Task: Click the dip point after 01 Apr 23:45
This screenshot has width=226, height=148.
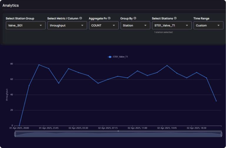Action: tap(59, 83)
